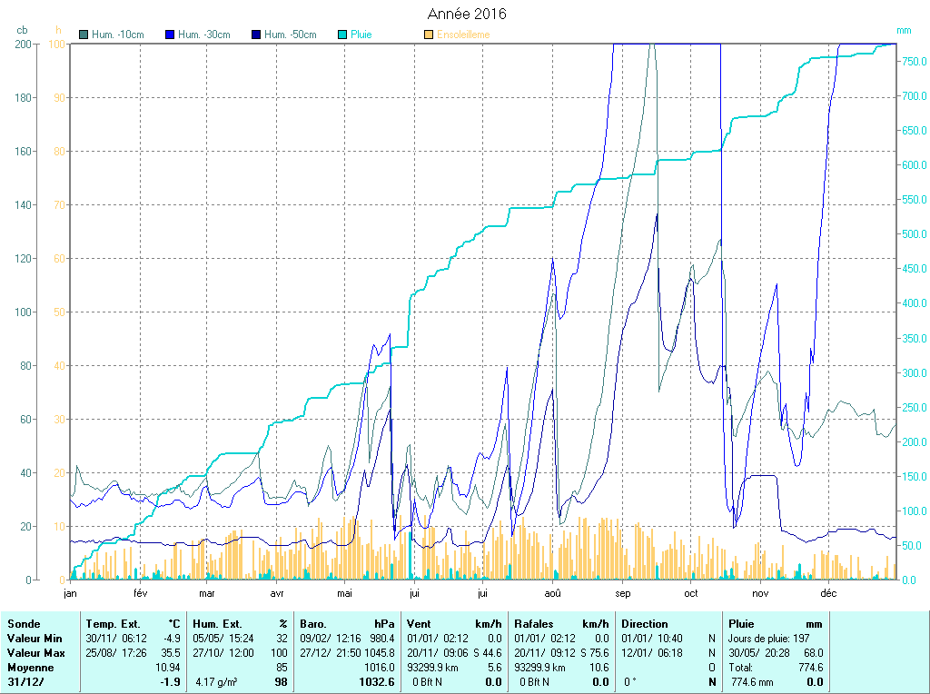
Task: Click the Pluie legend label text
Action: [x=361, y=35]
